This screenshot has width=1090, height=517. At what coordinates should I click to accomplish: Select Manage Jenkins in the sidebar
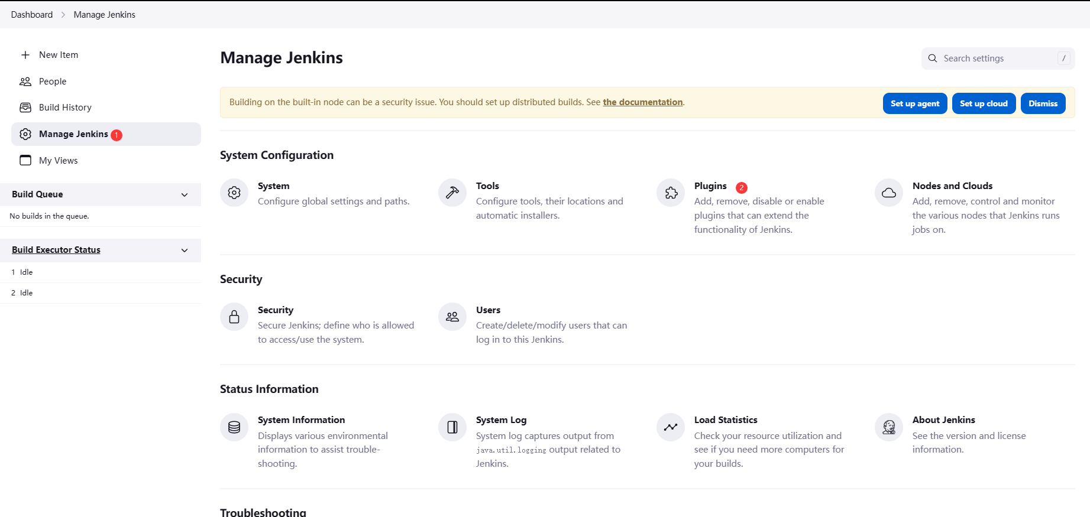(x=106, y=134)
